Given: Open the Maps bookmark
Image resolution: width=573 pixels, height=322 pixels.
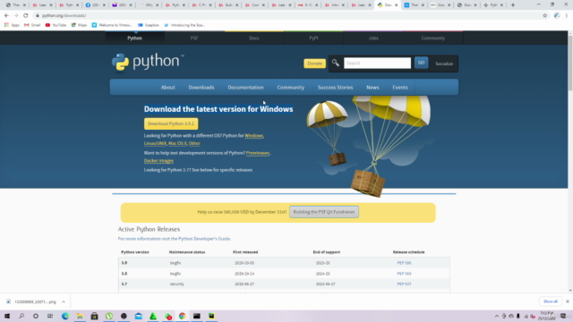Looking at the screenshot, I should [79, 25].
